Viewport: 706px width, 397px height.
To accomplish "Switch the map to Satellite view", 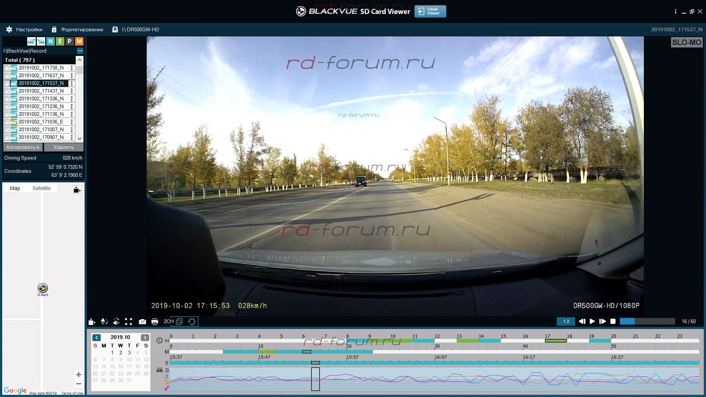I will click(41, 188).
